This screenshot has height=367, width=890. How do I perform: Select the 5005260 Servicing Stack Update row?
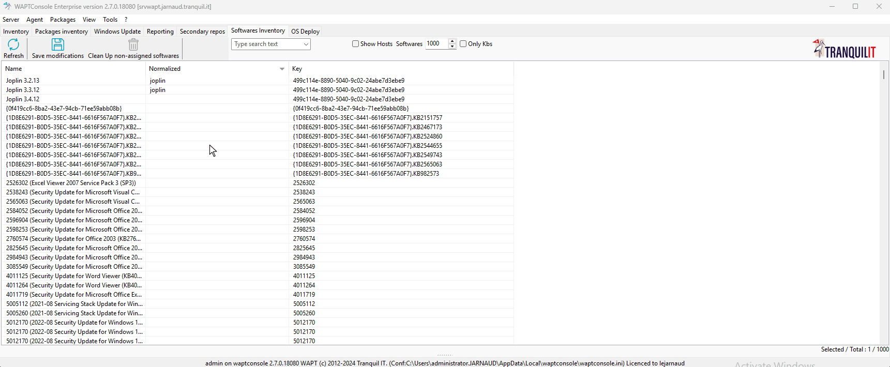tap(258, 313)
